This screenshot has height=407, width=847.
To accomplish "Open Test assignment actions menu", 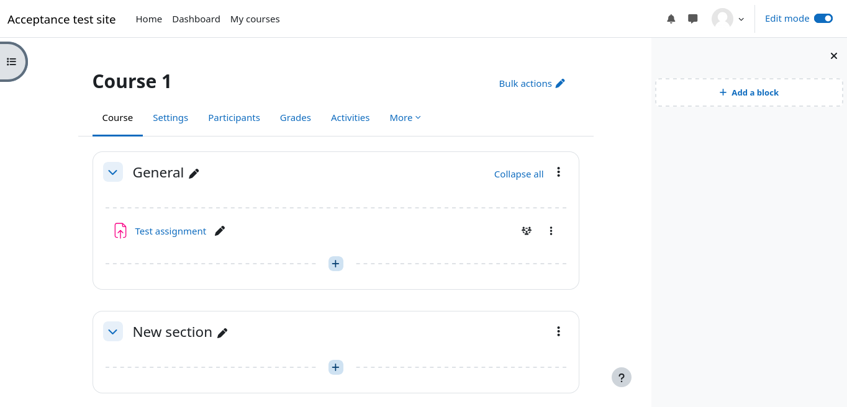I will click(x=551, y=231).
